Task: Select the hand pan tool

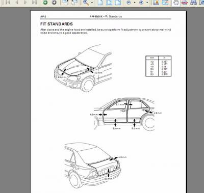Action: tap(176, 3)
